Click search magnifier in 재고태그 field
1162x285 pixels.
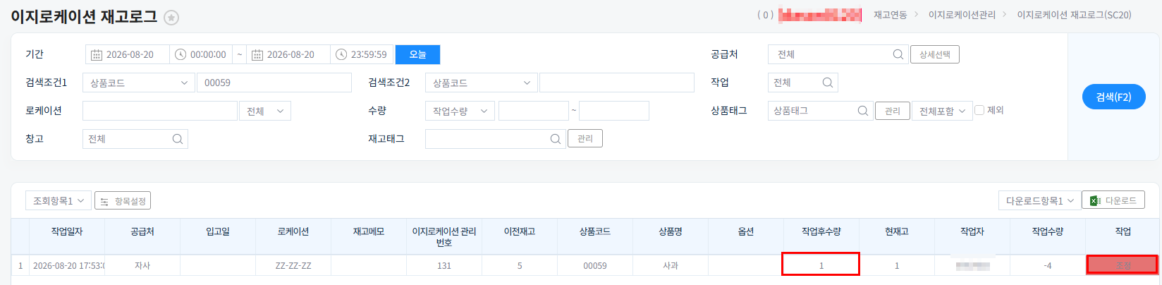pyautogui.click(x=556, y=139)
